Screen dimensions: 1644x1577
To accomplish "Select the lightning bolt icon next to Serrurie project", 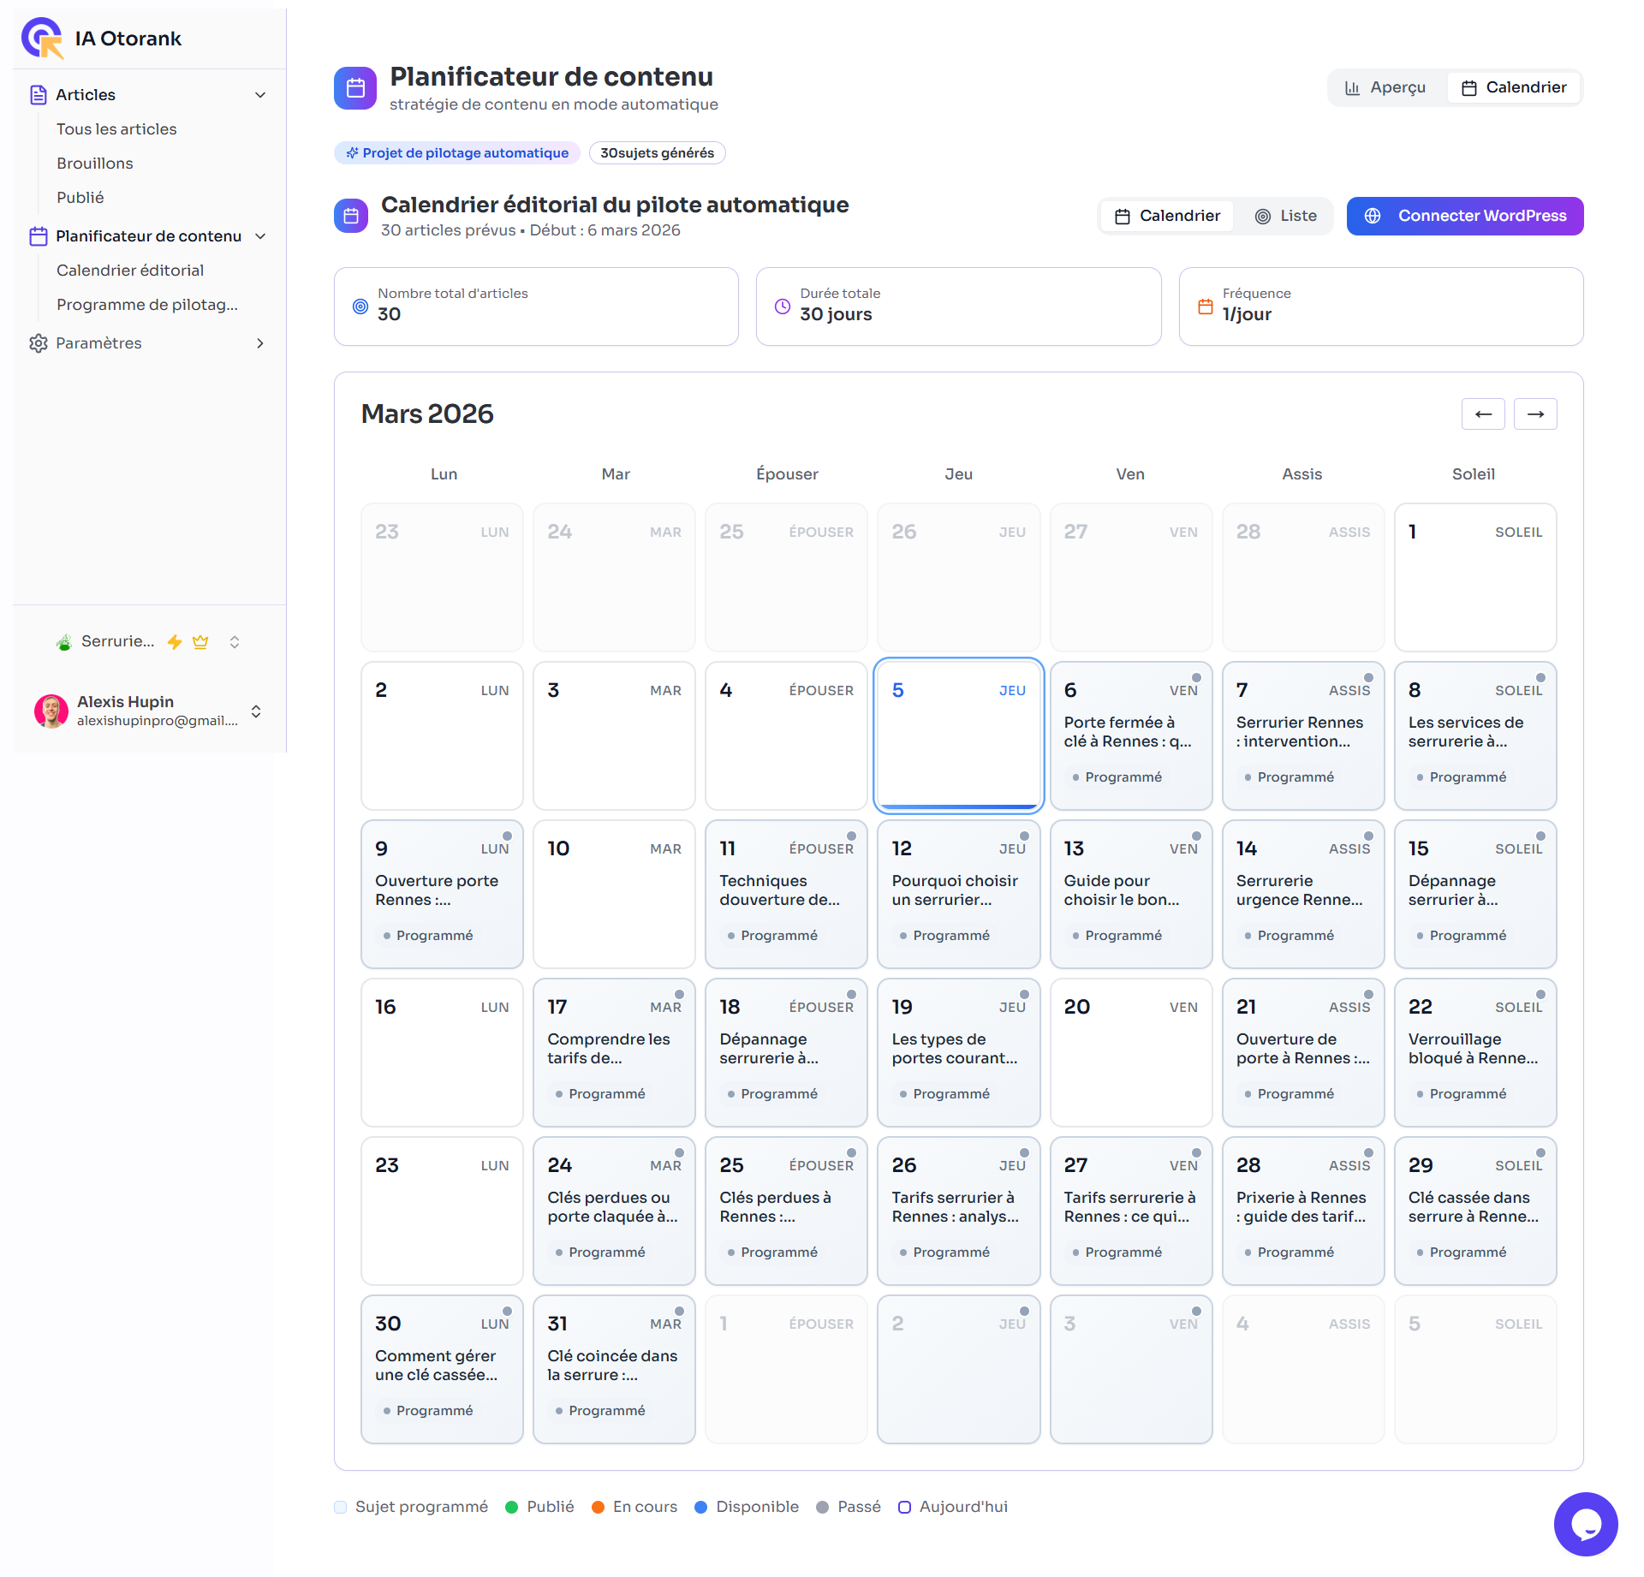I will [175, 641].
